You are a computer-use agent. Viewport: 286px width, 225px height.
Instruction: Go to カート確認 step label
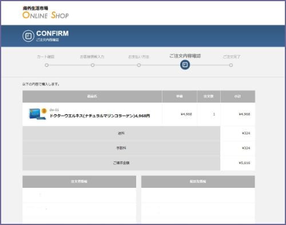pyautogui.click(x=46, y=57)
